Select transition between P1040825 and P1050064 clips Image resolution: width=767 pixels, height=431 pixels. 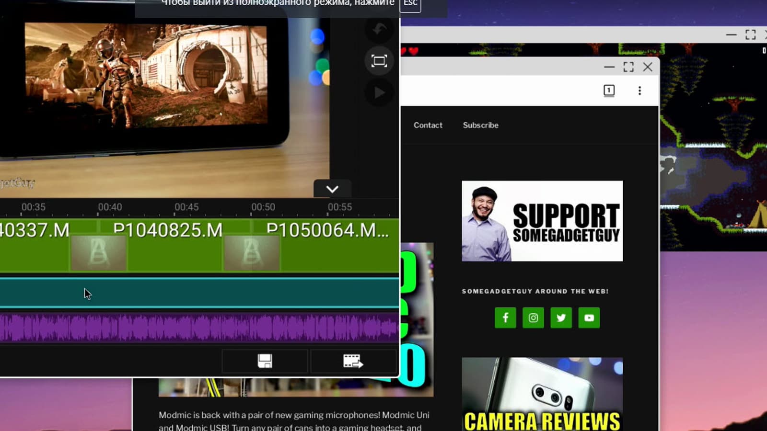point(252,252)
